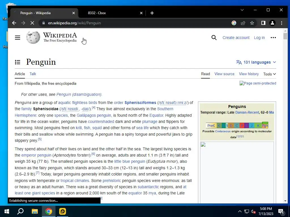Open File Explorer from taskbar
Image resolution: width=290 pixels, height=217 pixels.
coord(35,211)
